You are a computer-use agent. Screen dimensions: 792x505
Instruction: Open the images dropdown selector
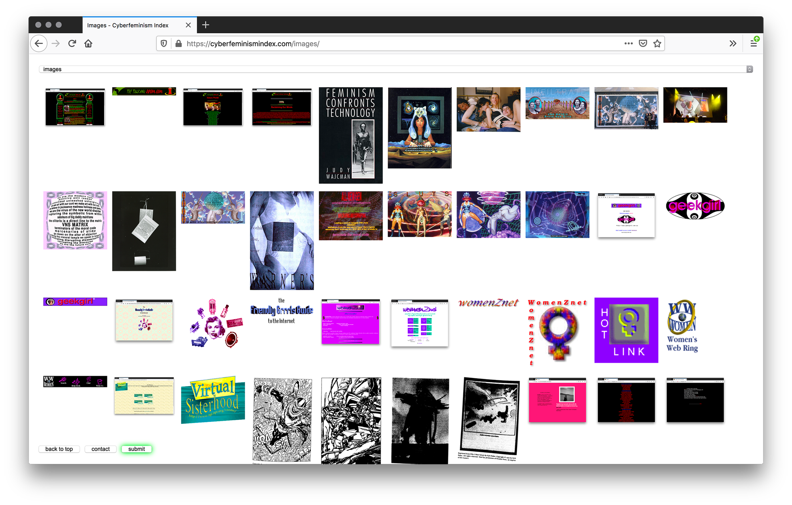[x=396, y=69]
